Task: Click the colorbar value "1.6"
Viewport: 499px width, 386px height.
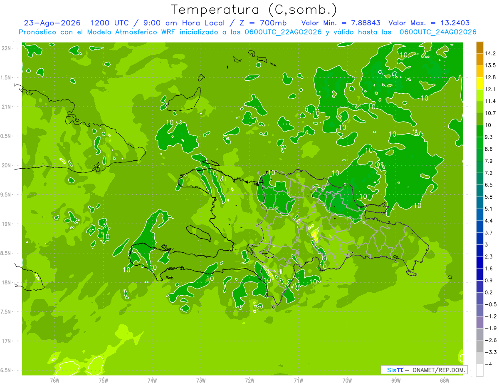Action: tap(489, 268)
